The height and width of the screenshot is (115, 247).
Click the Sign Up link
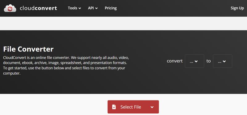(237, 8)
